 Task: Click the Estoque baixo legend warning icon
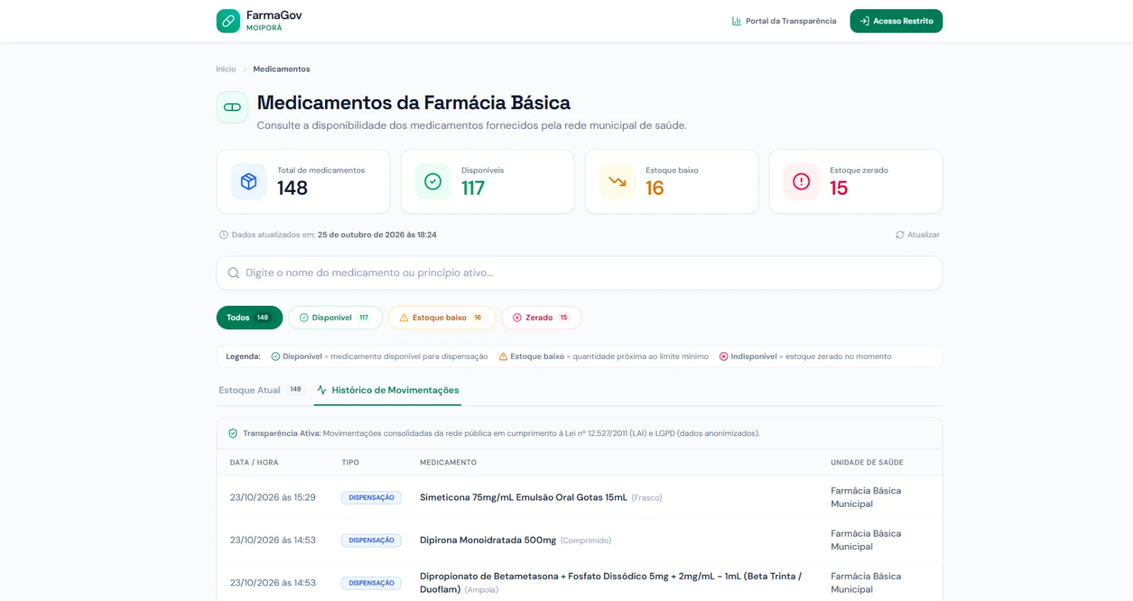click(503, 357)
